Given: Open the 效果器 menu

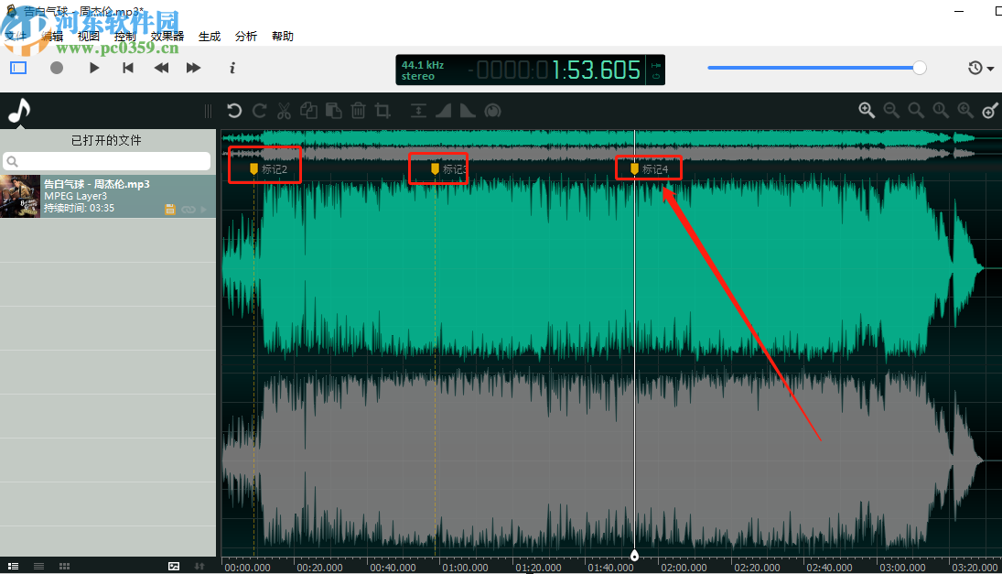Looking at the screenshot, I should [x=167, y=37].
